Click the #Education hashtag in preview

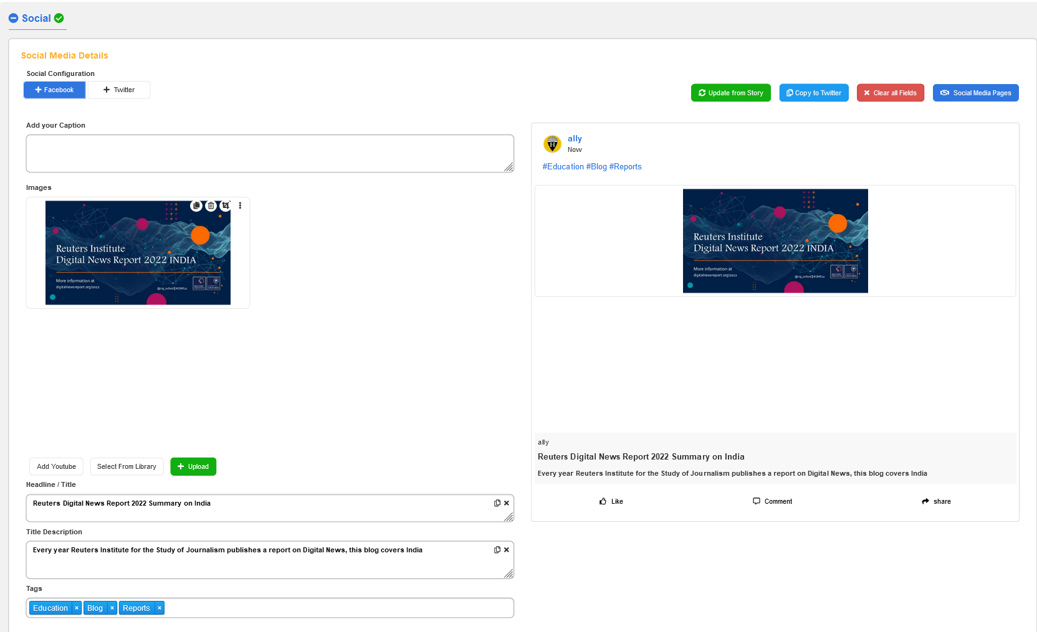(563, 167)
